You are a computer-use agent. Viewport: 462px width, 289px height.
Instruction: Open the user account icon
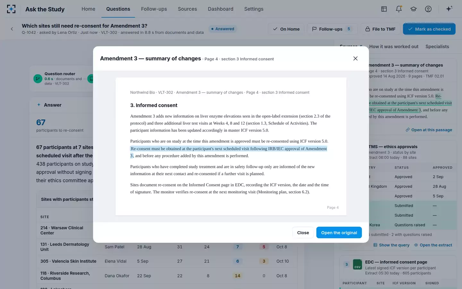click(x=428, y=9)
